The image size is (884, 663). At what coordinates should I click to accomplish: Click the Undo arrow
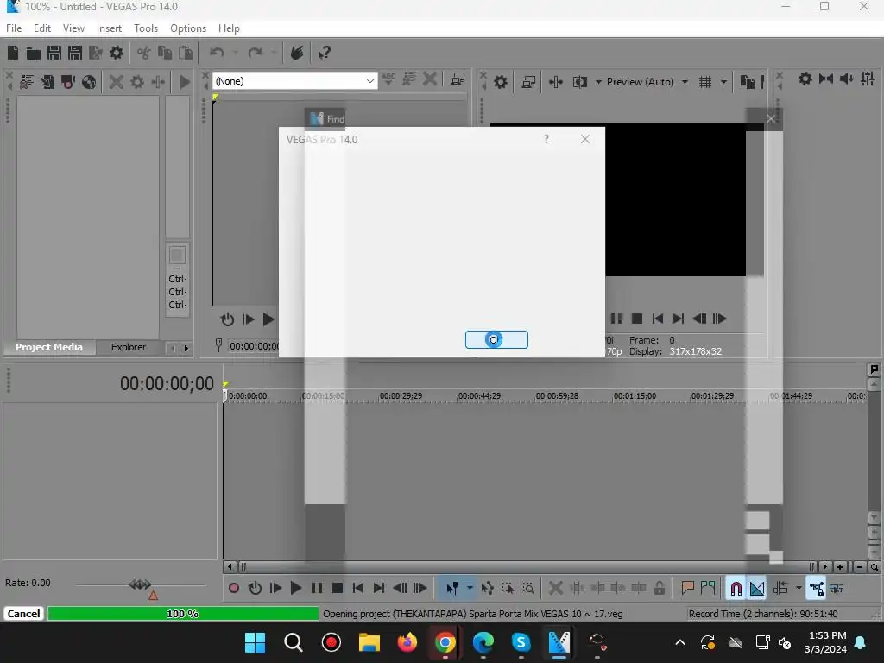click(x=217, y=53)
